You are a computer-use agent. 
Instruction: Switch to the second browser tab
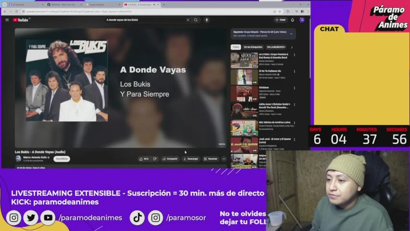coord(64,4)
